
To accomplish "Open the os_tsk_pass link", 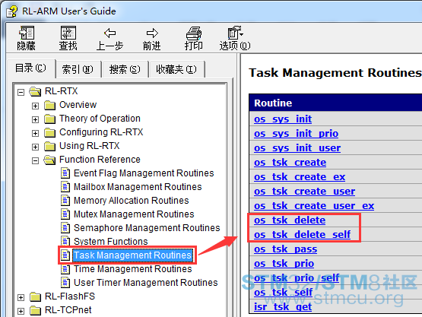I will 286,249.
